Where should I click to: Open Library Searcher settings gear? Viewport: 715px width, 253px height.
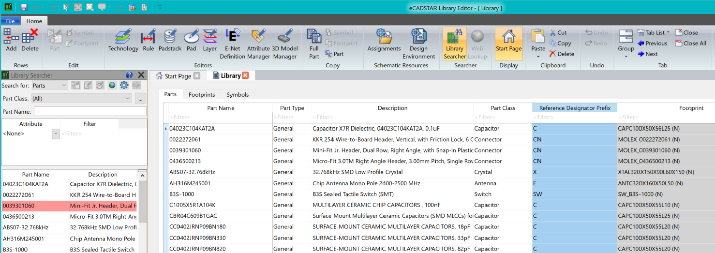[x=124, y=85]
